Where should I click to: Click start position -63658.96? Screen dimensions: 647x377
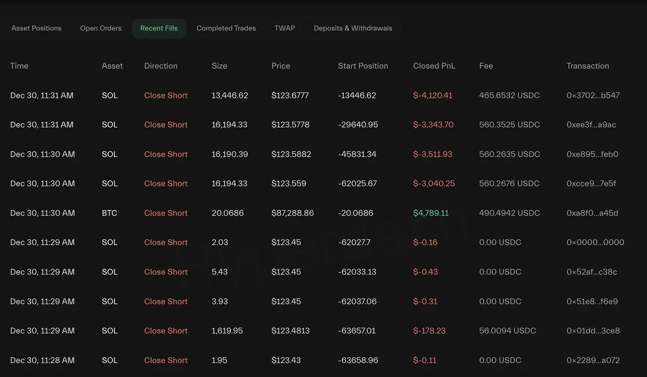[x=358, y=360]
